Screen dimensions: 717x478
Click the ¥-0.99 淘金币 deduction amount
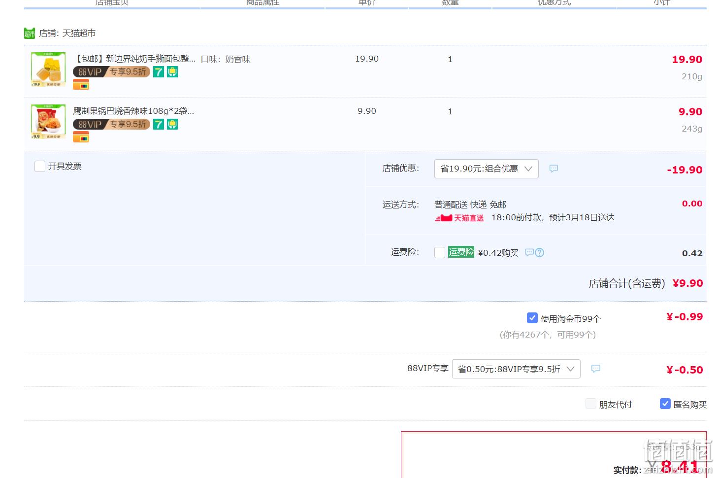coord(684,316)
